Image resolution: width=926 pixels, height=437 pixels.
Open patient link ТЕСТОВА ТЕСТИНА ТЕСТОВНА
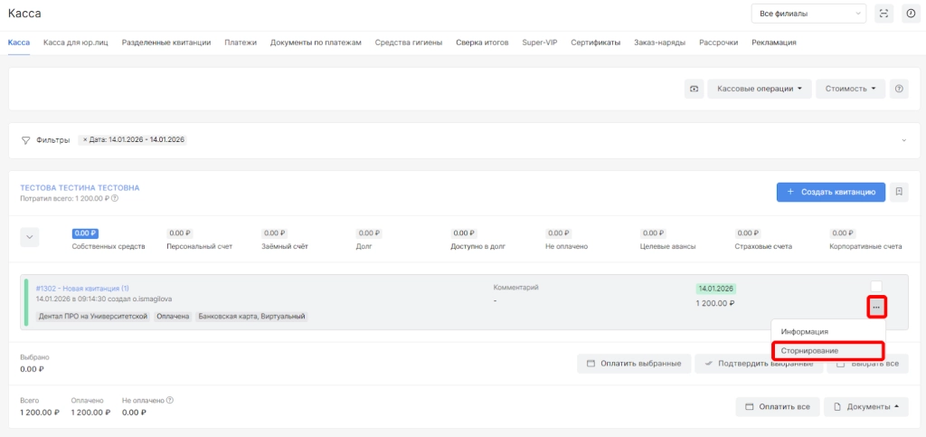80,187
